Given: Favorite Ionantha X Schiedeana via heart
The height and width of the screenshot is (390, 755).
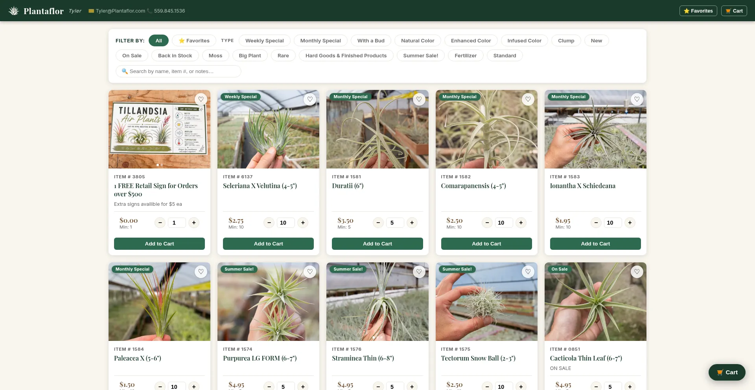Looking at the screenshot, I should click(x=637, y=99).
